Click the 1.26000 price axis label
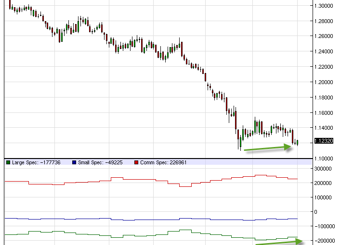This screenshot has width=341, height=245. 324,36
